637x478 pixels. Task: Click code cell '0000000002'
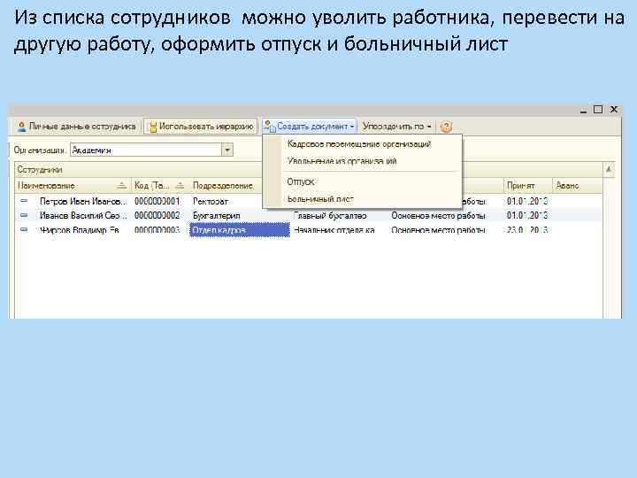tap(157, 215)
